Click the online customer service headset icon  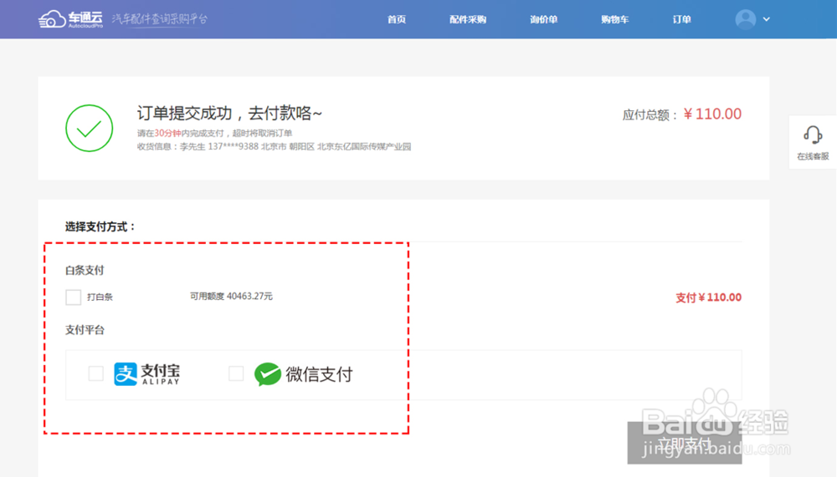point(813,134)
